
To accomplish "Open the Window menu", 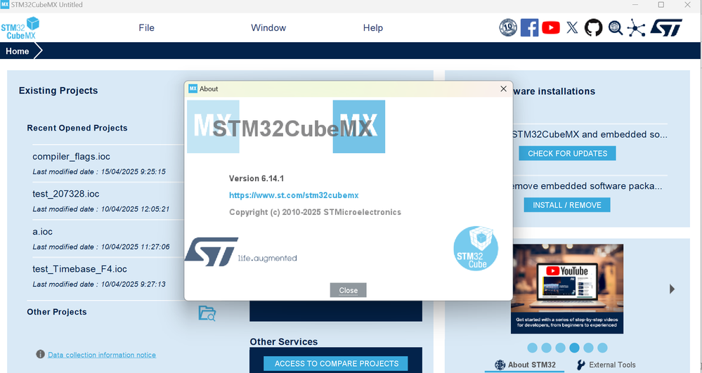I will [x=268, y=28].
